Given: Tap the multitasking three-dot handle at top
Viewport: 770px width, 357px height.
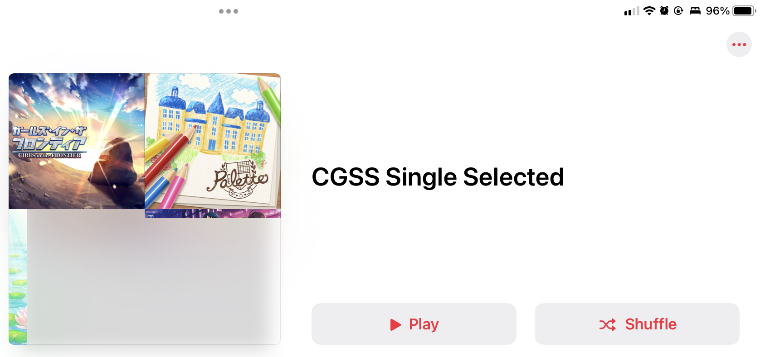Looking at the screenshot, I should (229, 11).
